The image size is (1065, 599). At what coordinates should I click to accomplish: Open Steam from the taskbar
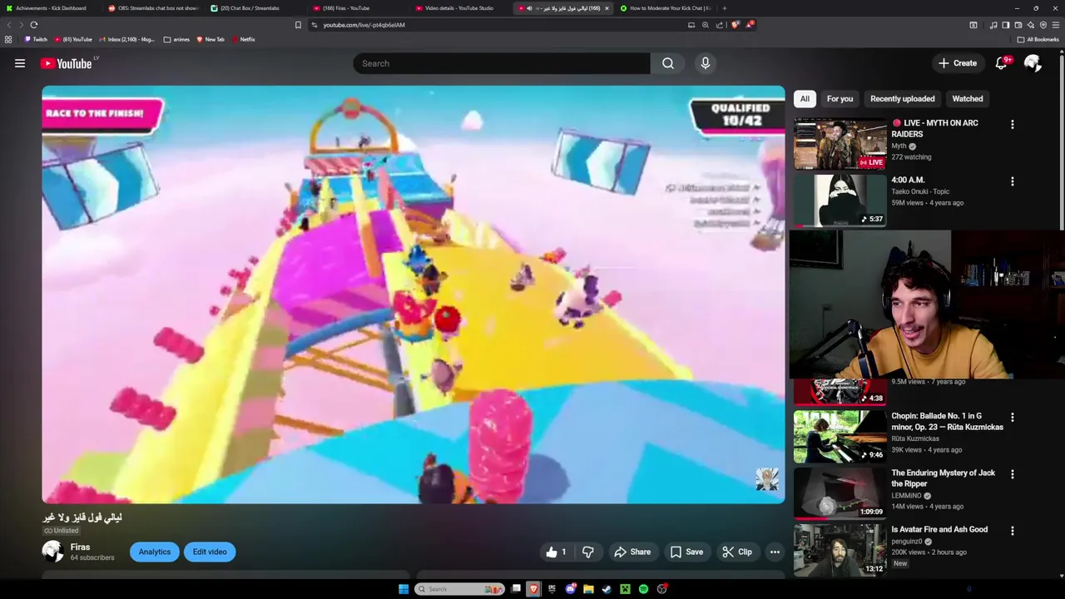click(607, 589)
